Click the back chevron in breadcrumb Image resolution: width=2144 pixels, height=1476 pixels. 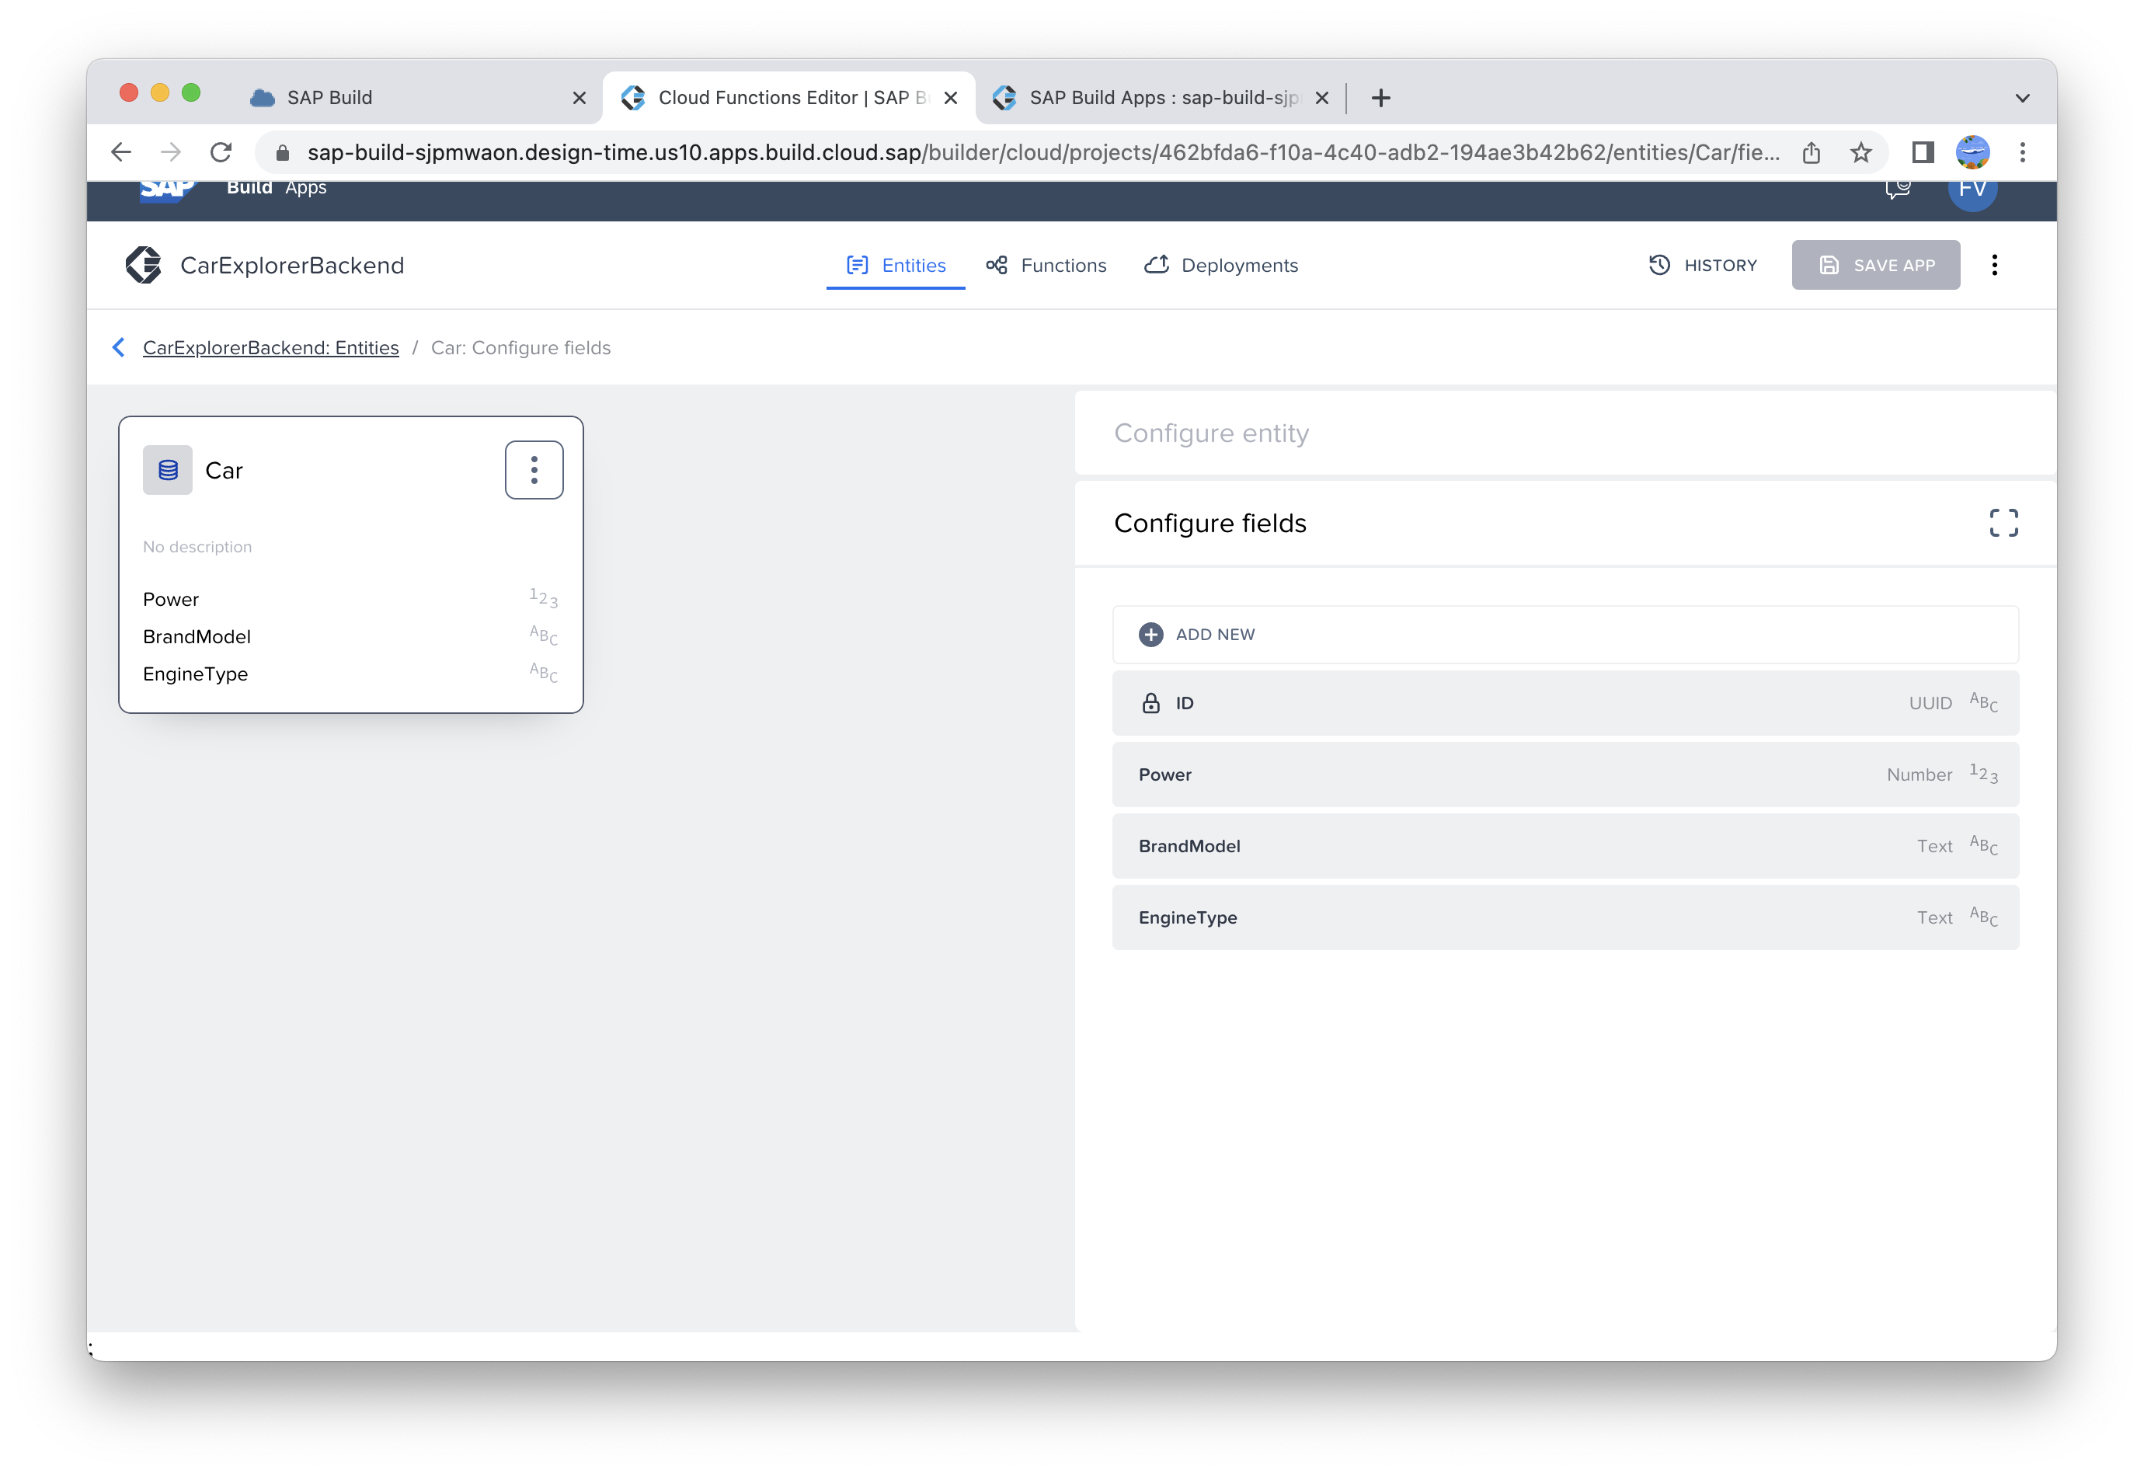pyautogui.click(x=120, y=348)
